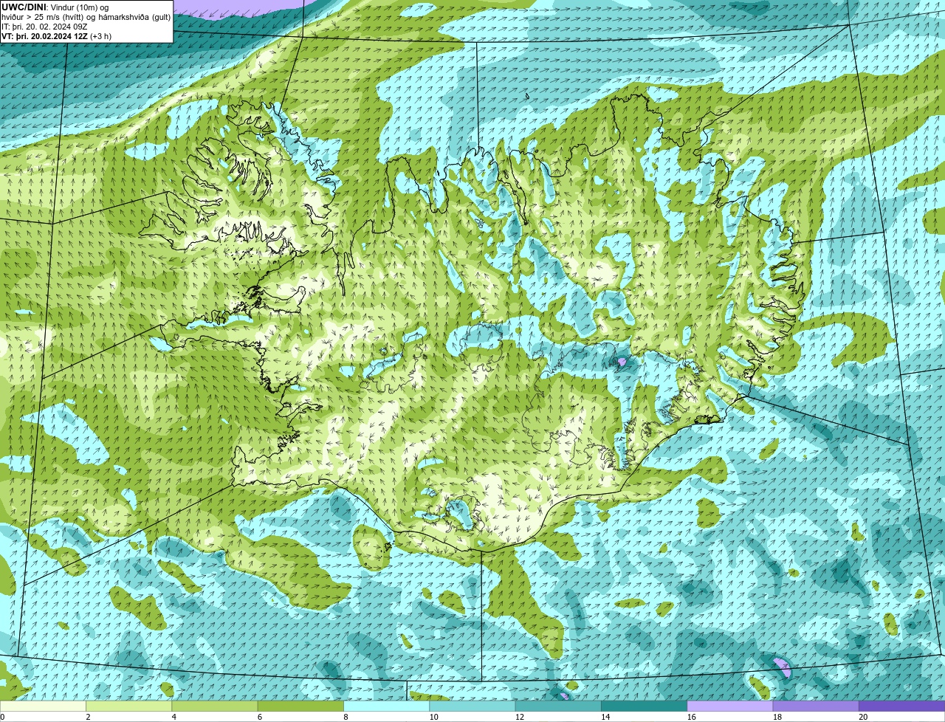The height and width of the screenshot is (722, 945).
Task: Select the dark teal 14–16 m/s legend swatch
Action: point(644,706)
